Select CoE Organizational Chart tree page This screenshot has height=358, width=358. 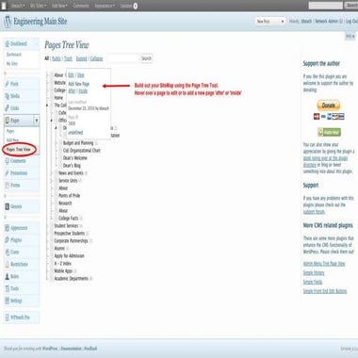click(82, 151)
